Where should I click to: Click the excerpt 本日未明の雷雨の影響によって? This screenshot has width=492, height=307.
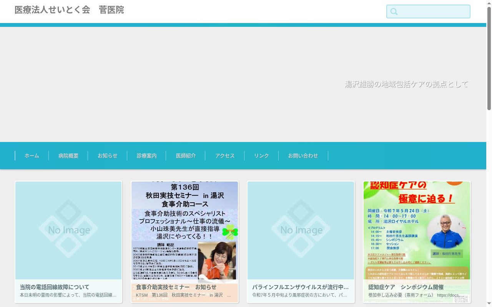[68, 295]
